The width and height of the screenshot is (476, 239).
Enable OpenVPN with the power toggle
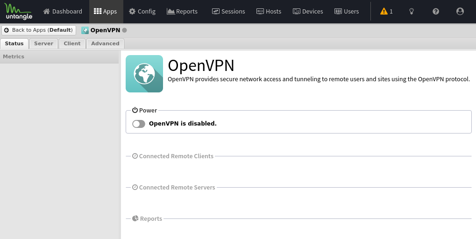point(139,124)
